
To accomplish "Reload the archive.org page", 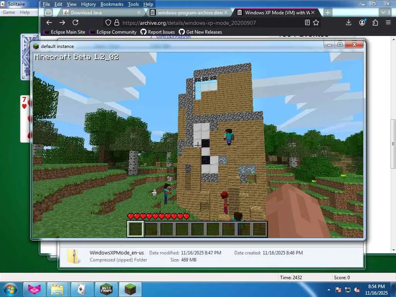I will [75, 23].
